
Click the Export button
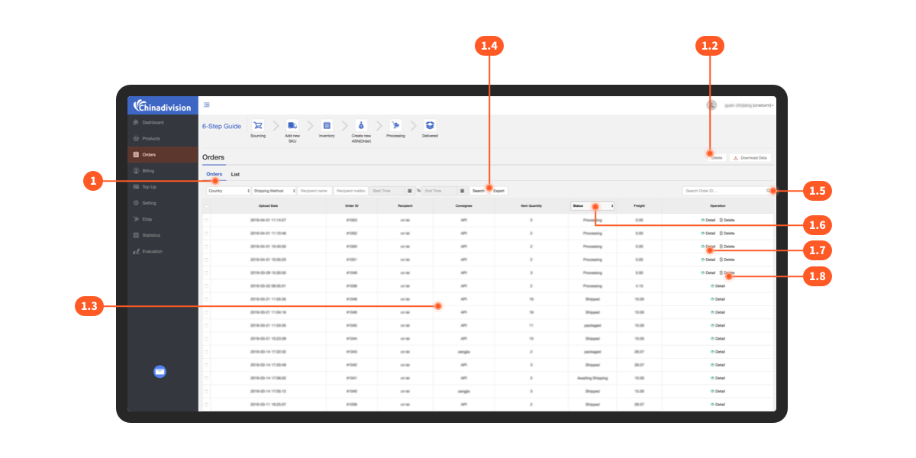498,191
